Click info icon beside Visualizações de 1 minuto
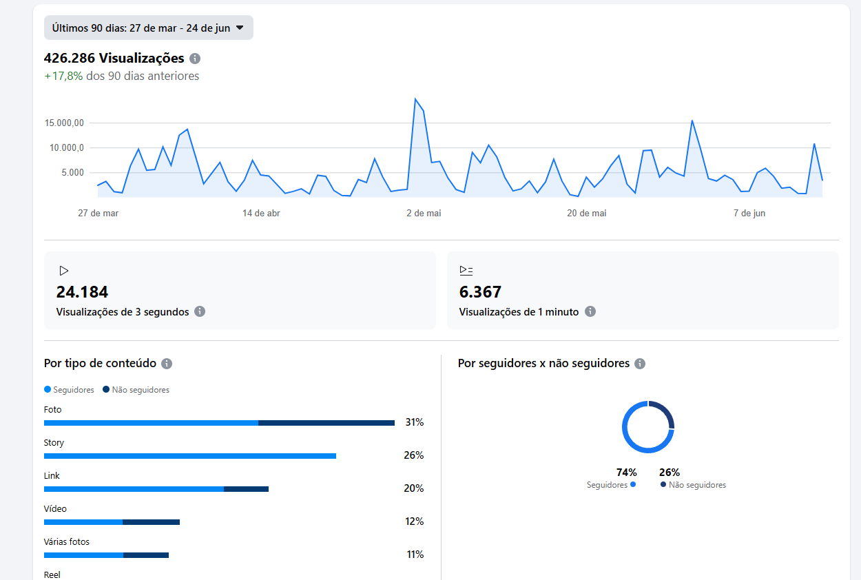This screenshot has width=861, height=580. 590,311
